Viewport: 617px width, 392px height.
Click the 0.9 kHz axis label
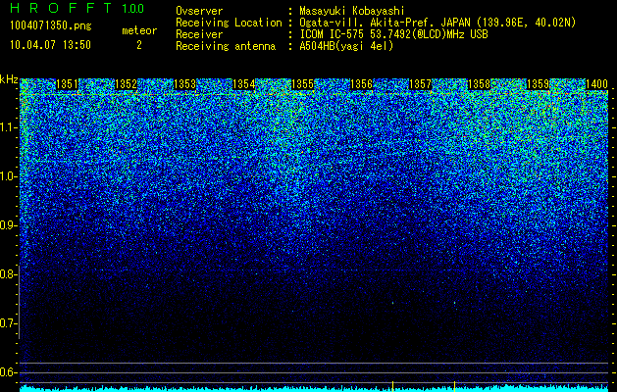pyautogui.click(x=8, y=225)
